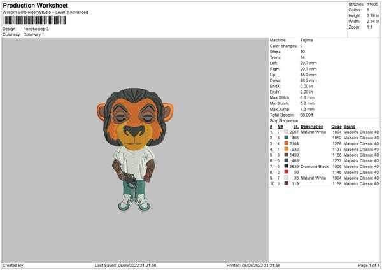
Task: Click thread code 1006
Action: (x=337, y=167)
